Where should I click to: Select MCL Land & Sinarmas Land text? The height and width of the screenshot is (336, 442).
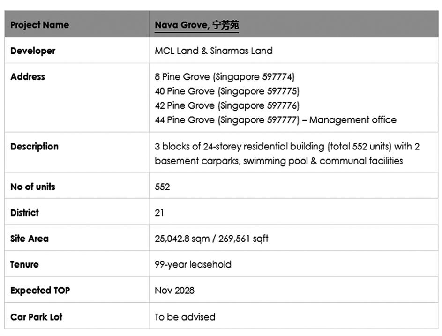213,51
